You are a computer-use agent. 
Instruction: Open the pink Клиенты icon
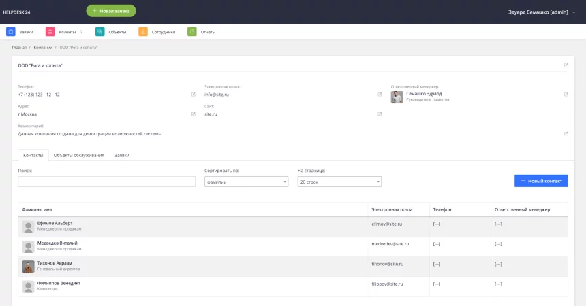pyautogui.click(x=50, y=31)
